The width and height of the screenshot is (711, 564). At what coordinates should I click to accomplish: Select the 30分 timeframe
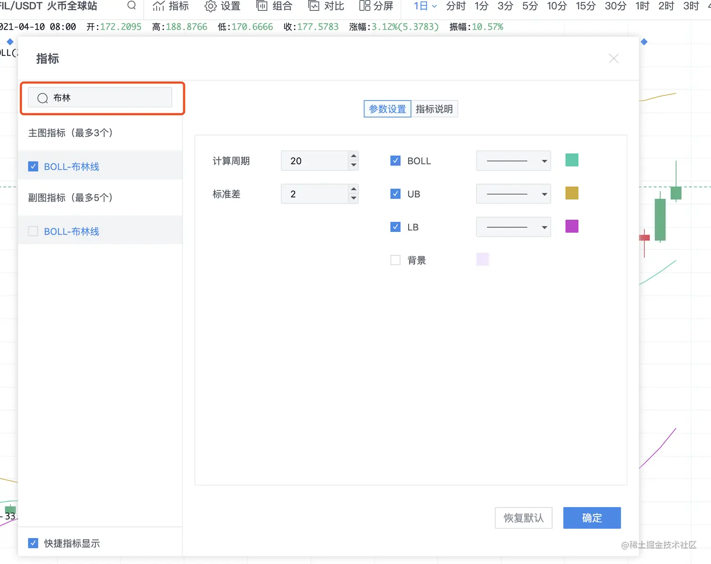pyautogui.click(x=615, y=7)
